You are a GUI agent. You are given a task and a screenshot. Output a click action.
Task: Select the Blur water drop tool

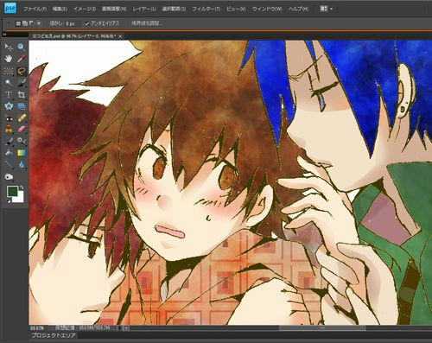point(21,164)
